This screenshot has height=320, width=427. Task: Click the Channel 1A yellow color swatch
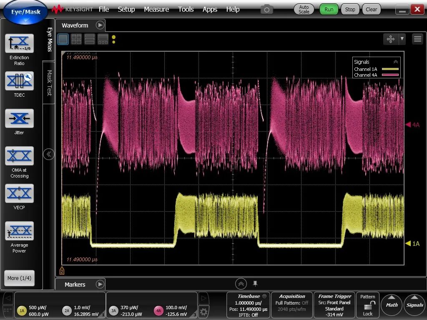pos(390,69)
